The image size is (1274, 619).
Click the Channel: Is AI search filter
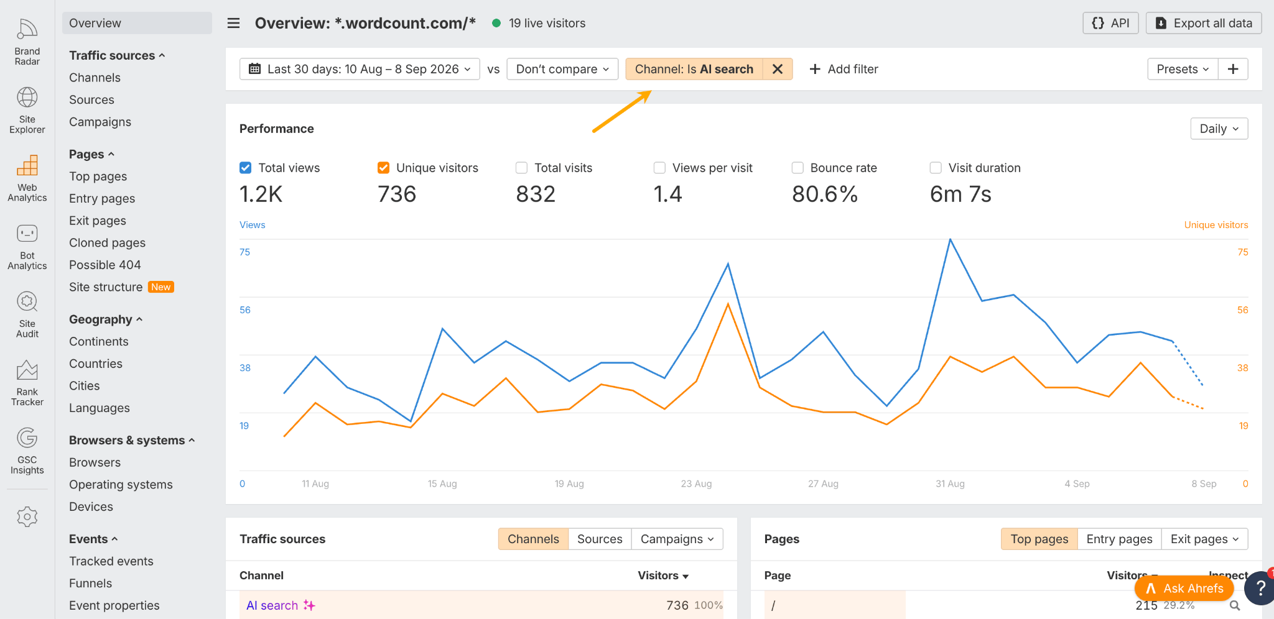pos(694,69)
